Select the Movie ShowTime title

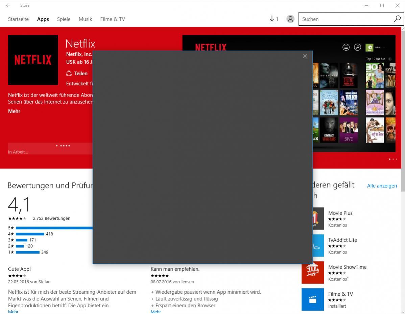click(347, 267)
